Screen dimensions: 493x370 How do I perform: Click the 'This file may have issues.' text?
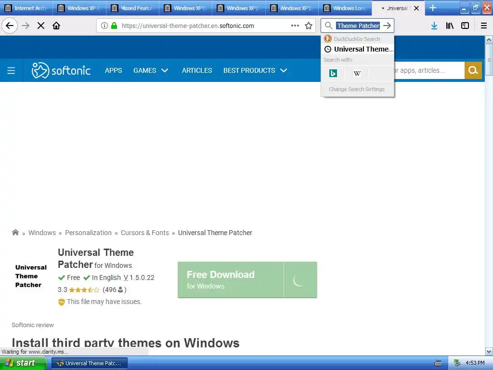click(x=104, y=302)
